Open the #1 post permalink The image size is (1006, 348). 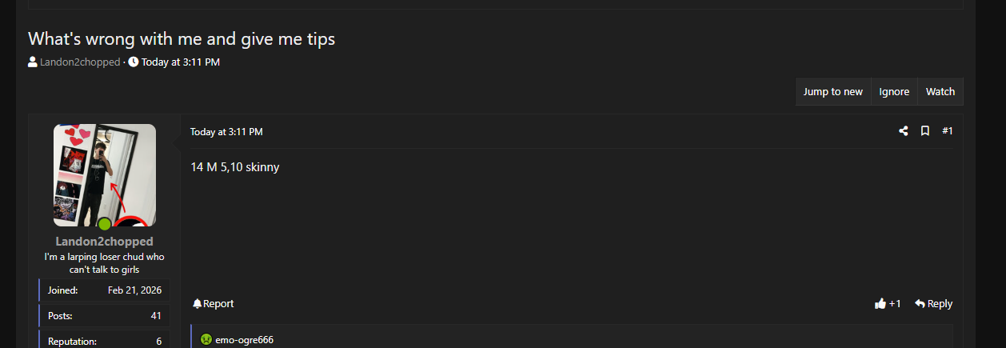947,131
